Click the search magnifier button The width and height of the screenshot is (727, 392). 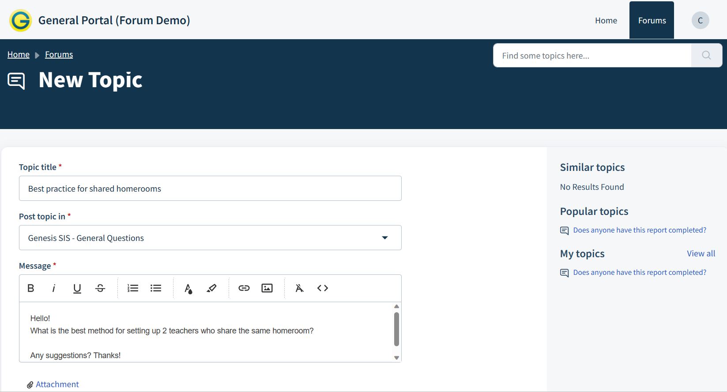(x=706, y=55)
